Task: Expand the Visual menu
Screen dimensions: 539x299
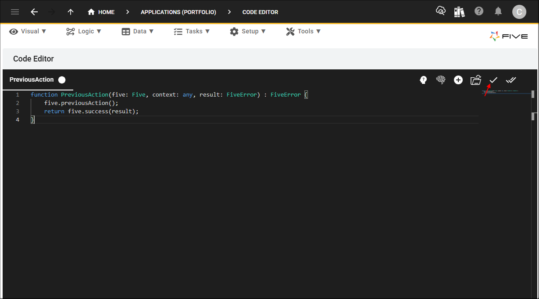Action: click(x=28, y=31)
